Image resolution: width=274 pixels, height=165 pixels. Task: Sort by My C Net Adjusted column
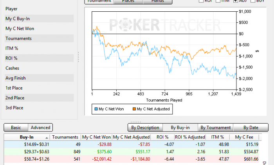tap(132, 137)
